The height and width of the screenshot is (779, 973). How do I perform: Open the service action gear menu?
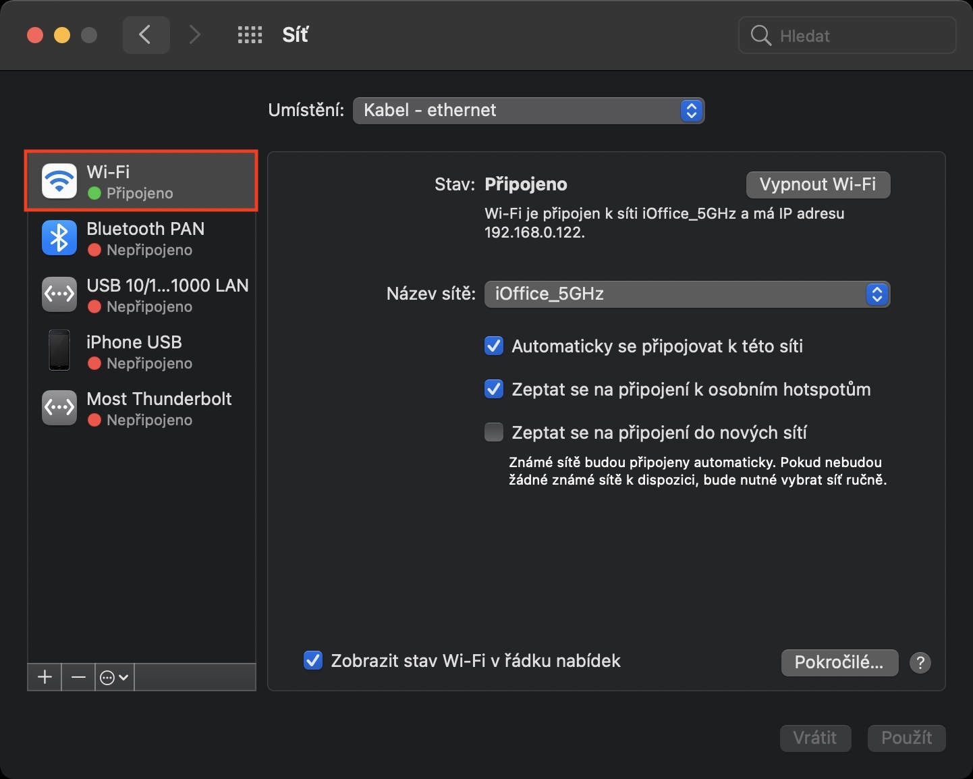click(x=114, y=677)
